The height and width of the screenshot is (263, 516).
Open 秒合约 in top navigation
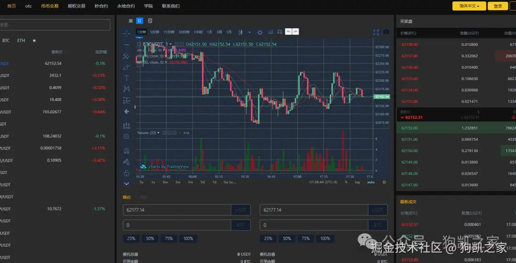101,6
